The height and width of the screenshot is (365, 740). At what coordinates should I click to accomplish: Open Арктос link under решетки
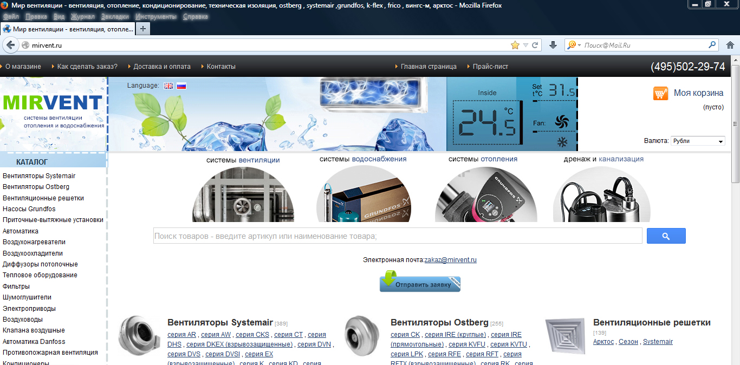pyautogui.click(x=603, y=342)
